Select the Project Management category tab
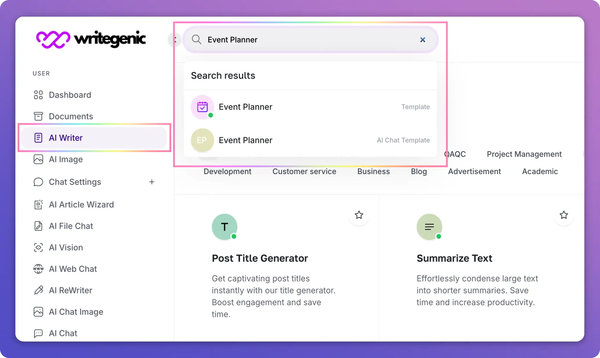Screen dimensions: 600x358 (524, 154)
